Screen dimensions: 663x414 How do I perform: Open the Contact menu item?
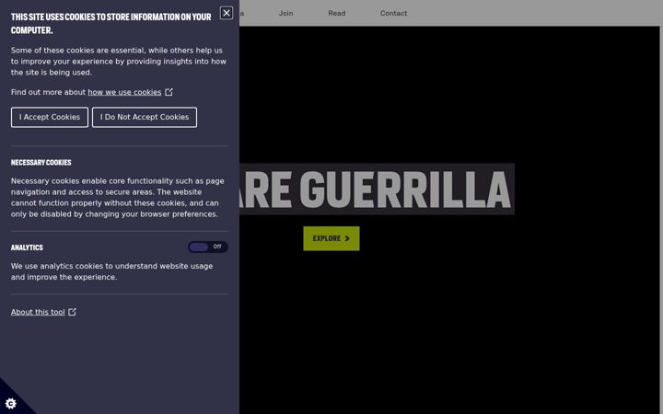click(394, 13)
